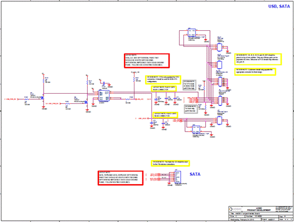
Task: Select the second transistor symbol near the IC
Action: 86,102
